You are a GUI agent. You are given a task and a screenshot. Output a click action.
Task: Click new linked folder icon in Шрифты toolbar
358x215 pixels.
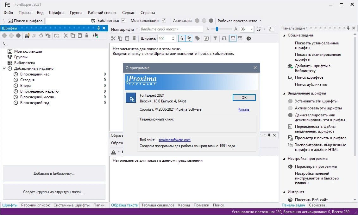(x=57, y=36)
